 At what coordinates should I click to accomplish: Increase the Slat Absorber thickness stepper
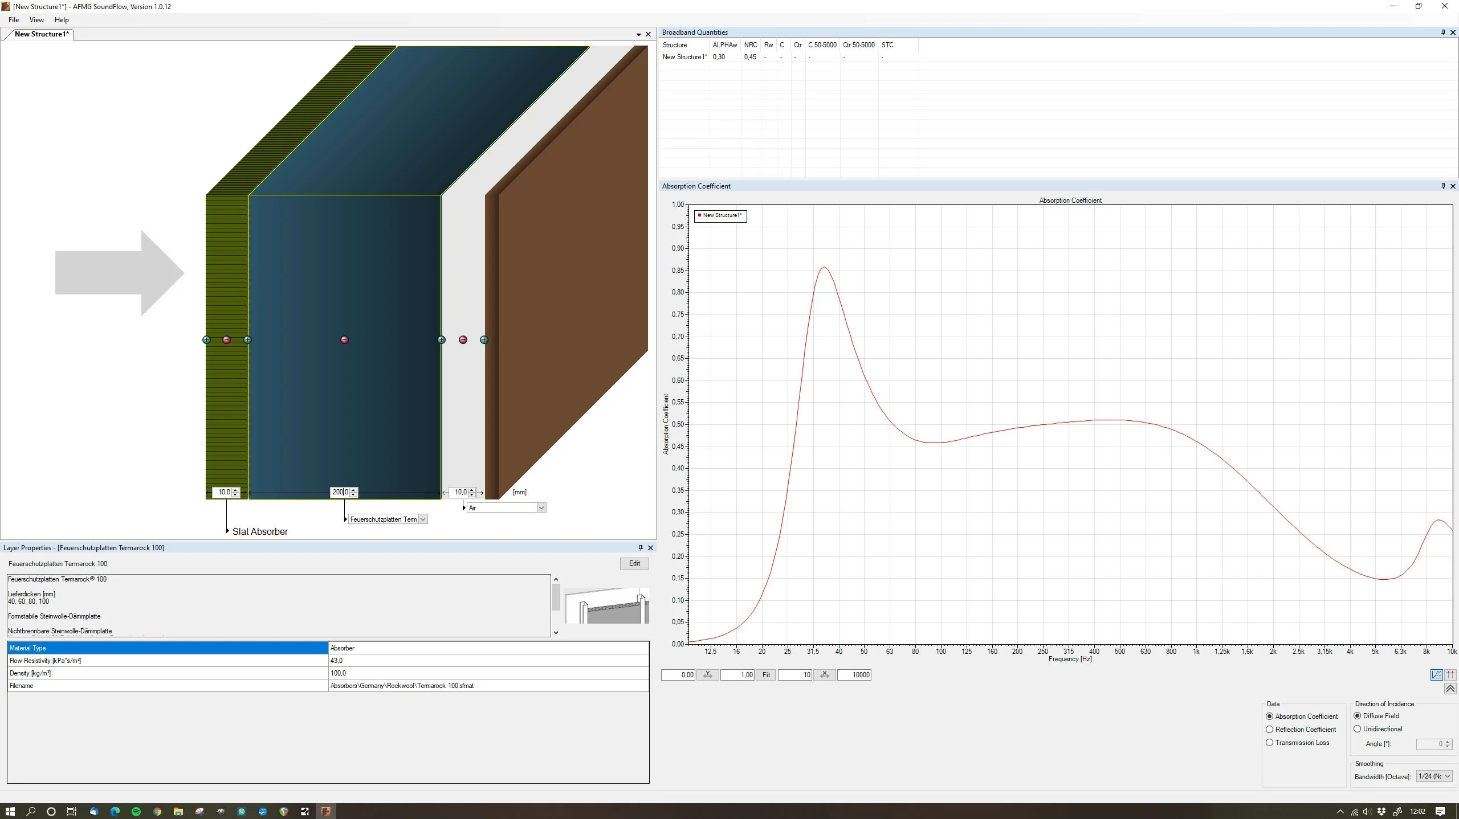[x=235, y=490]
